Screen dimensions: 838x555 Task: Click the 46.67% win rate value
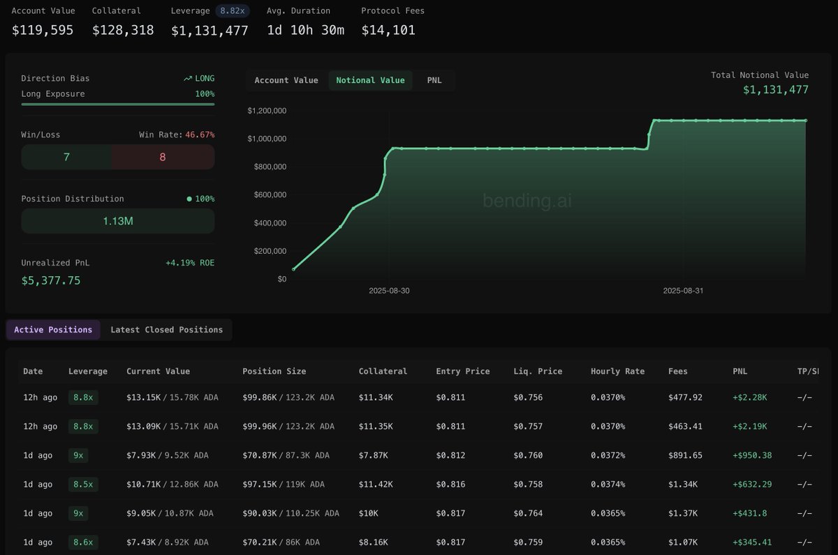pyautogui.click(x=200, y=135)
